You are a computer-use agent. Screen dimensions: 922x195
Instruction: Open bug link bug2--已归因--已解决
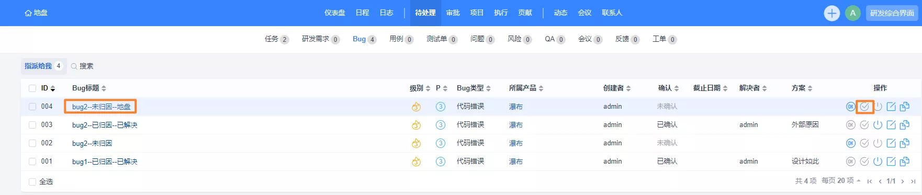click(105, 125)
